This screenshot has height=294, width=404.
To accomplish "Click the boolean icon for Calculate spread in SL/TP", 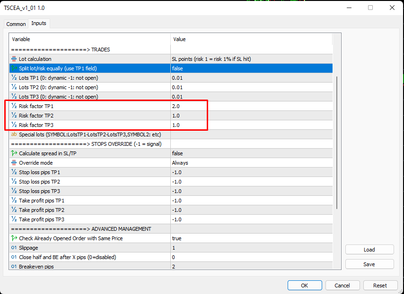I will (x=14, y=153).
